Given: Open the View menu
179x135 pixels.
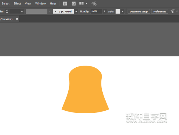Looking at the screenshot, I should 28,4.
